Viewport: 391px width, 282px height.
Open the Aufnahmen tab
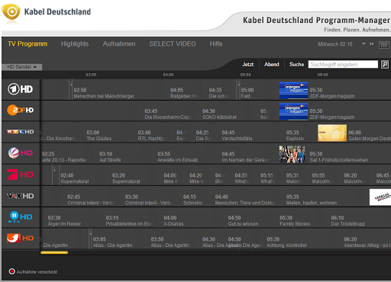119,44
